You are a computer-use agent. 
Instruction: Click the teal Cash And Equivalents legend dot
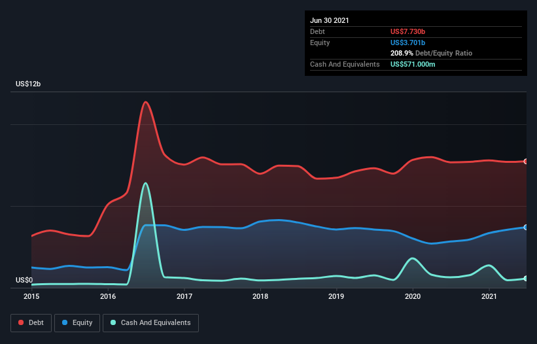pos(113,322)
